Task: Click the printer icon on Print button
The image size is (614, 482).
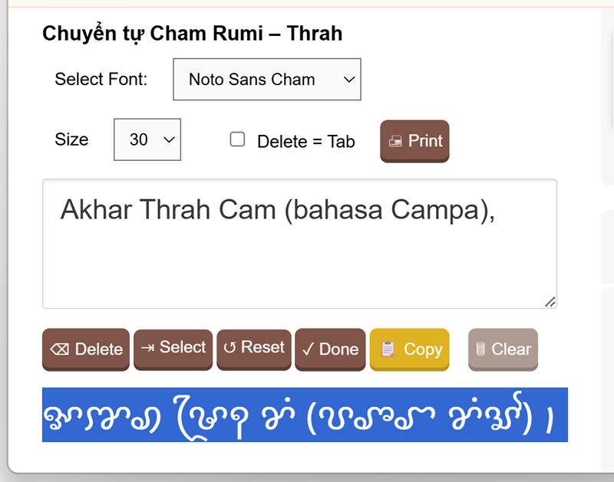Action: [395, 141]
